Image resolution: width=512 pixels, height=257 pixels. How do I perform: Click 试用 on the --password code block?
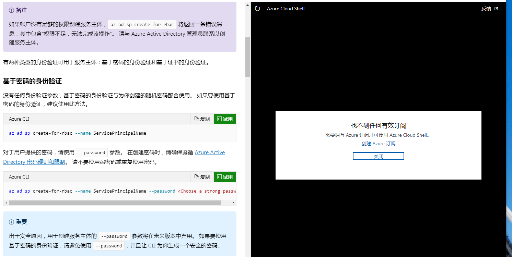[x=225, y=177]
